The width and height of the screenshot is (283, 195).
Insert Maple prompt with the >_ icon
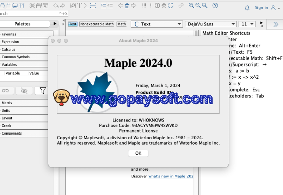click(86, 6)
